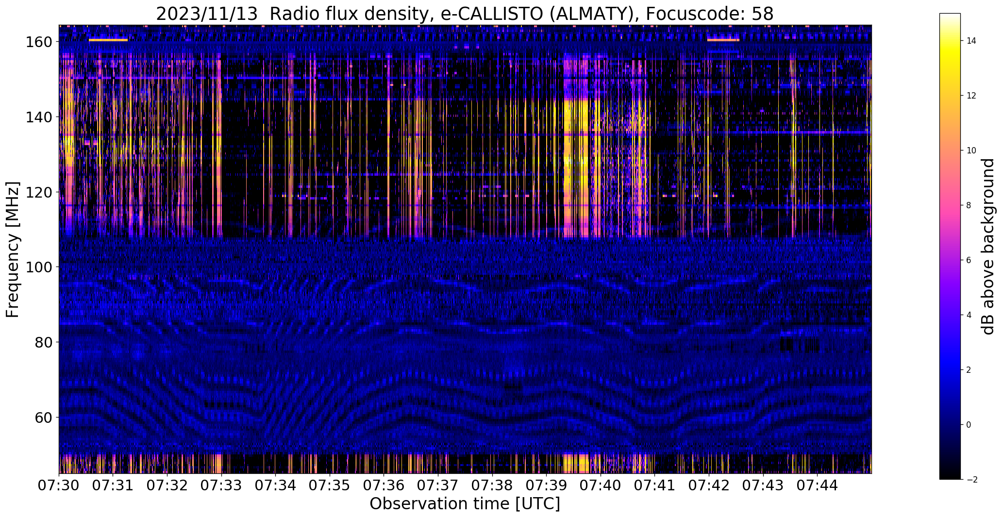Click the 120 frequency tick label
The image size is (1003, 518).
39,192
